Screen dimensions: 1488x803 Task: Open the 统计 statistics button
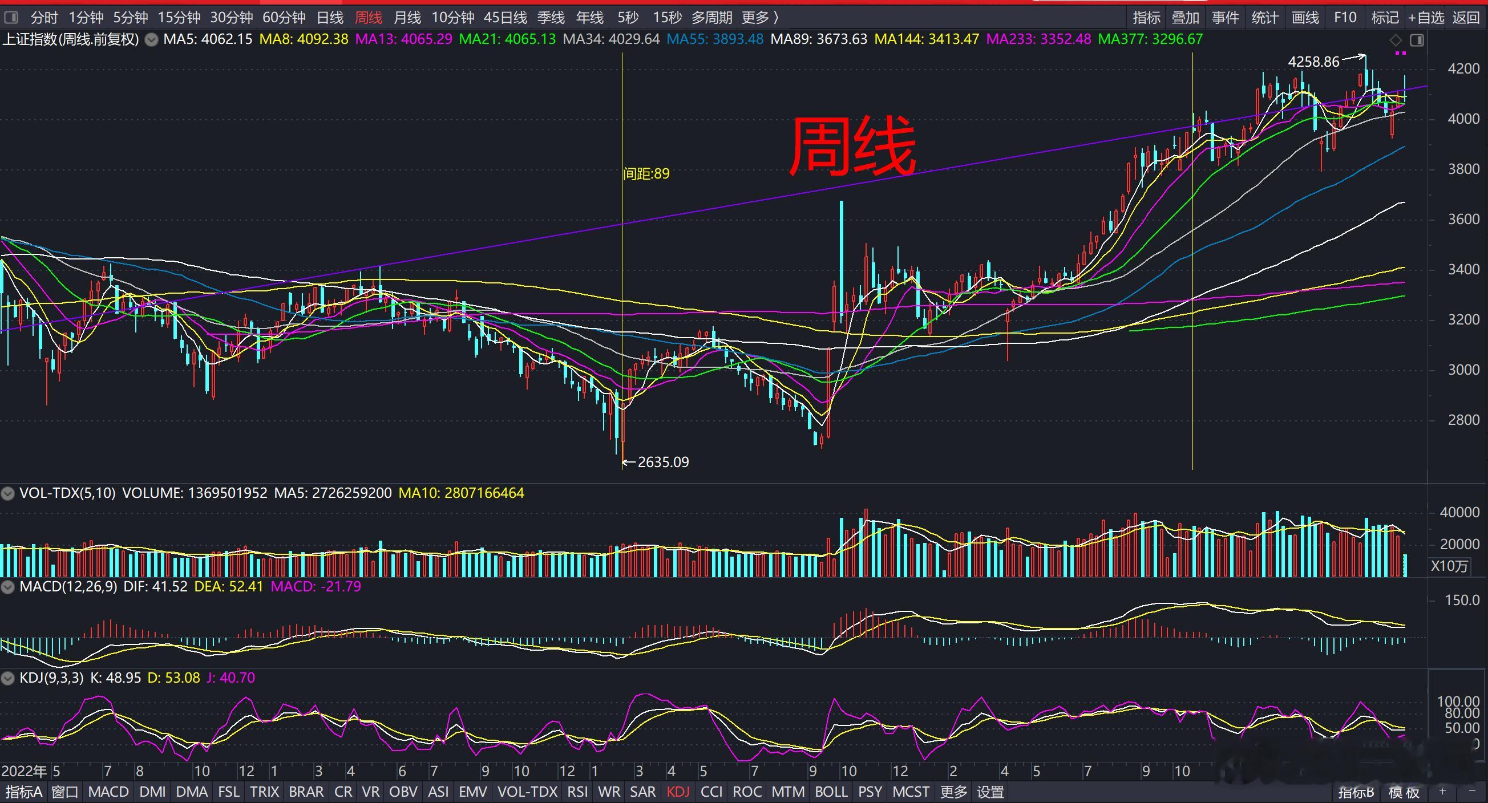coord(1265,18)
